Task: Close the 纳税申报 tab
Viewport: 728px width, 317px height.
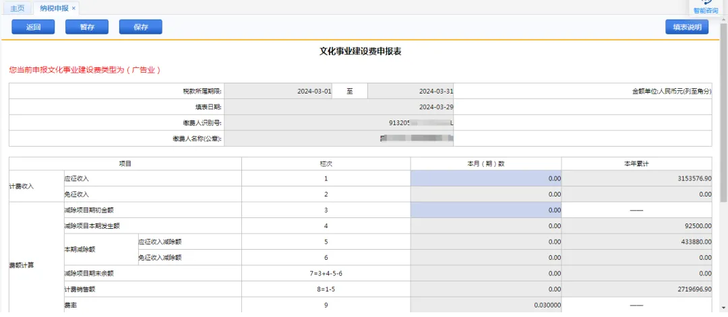Action: 73,8
